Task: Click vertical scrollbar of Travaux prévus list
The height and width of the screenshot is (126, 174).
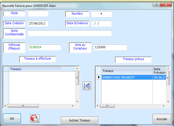Action: pos(168,86)
